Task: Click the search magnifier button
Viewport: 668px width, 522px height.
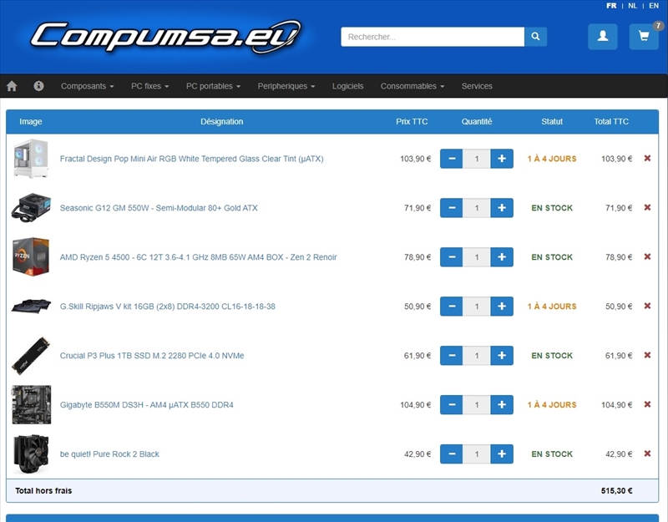Action: point(535,37)
